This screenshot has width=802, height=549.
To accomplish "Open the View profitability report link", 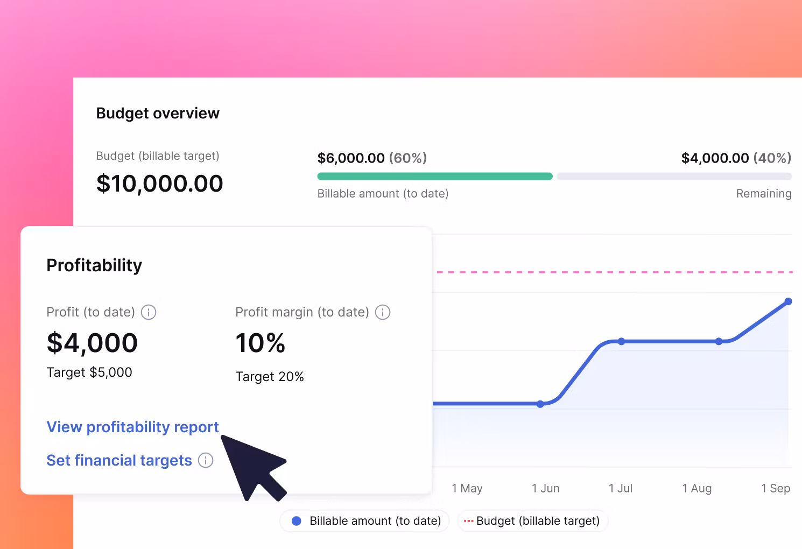I will [132, 427].
